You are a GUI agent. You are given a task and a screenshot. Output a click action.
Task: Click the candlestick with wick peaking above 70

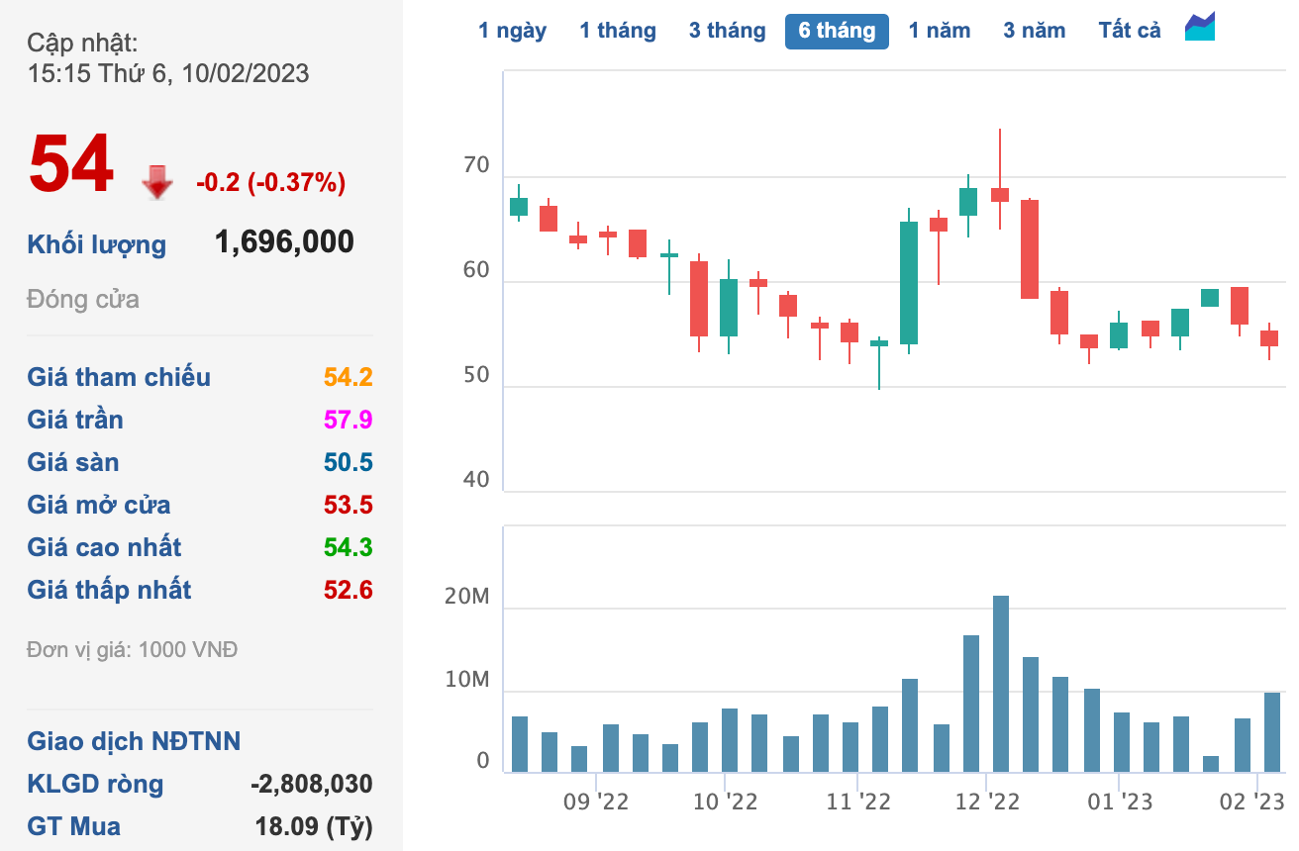click(x=1000, y=194)
